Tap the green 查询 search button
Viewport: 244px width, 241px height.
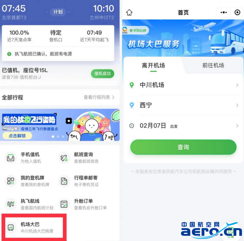point(183,147)
